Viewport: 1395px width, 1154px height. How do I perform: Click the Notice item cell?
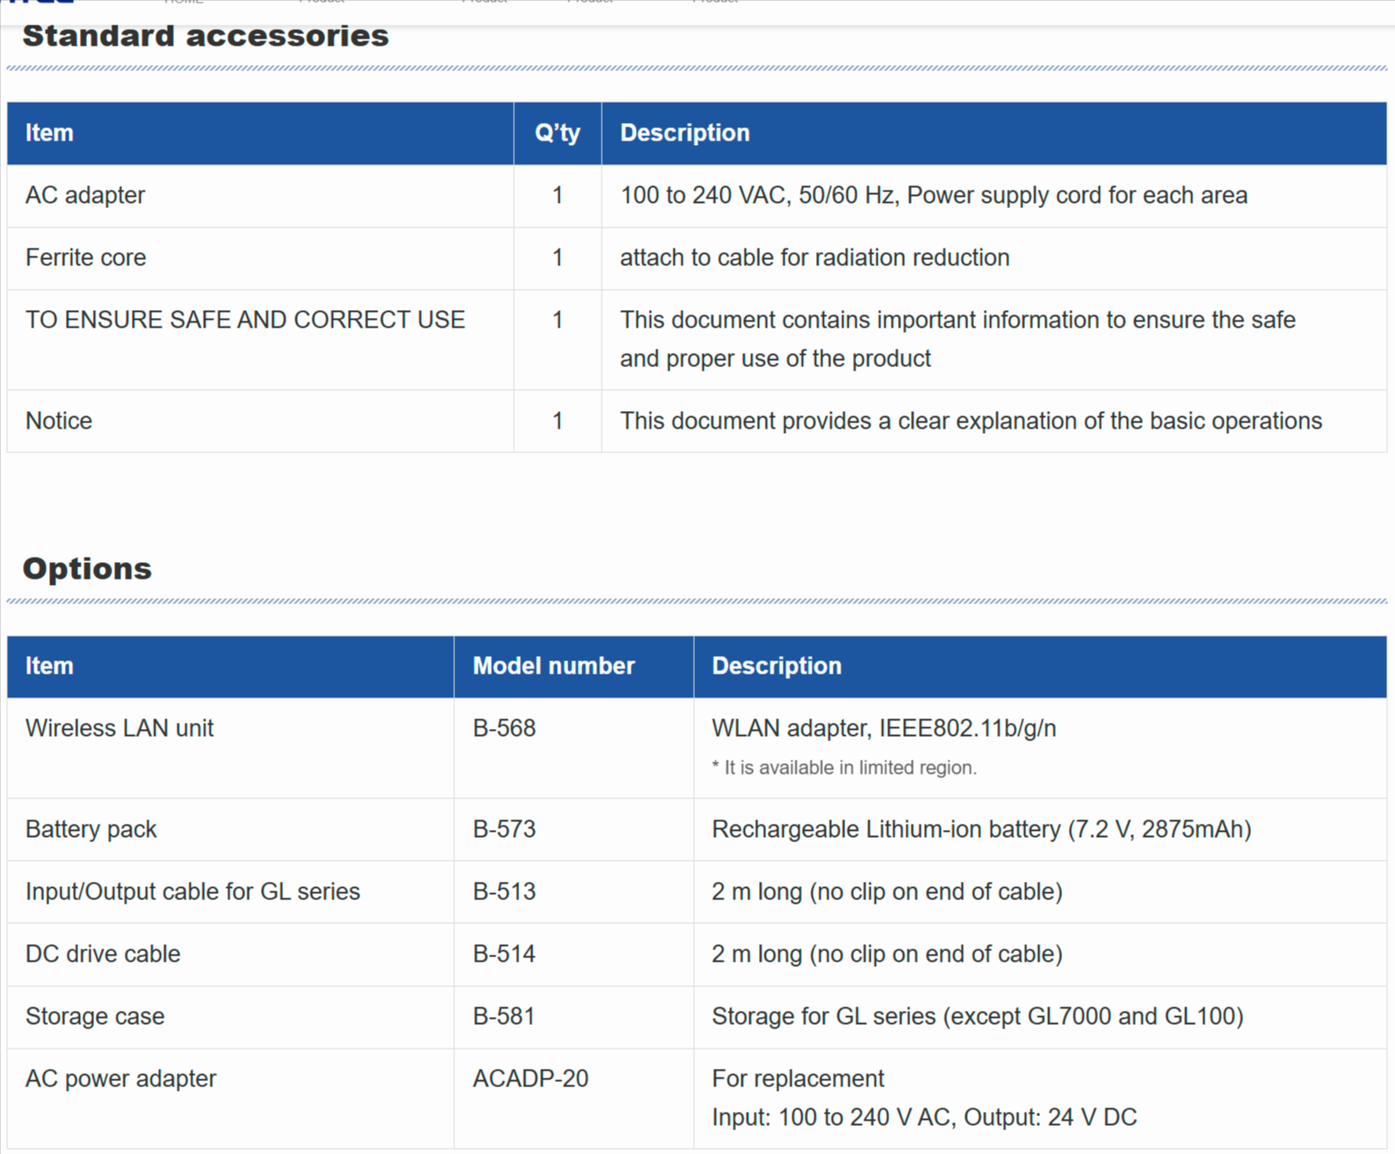pyautogui.click(x=59, y=421)
